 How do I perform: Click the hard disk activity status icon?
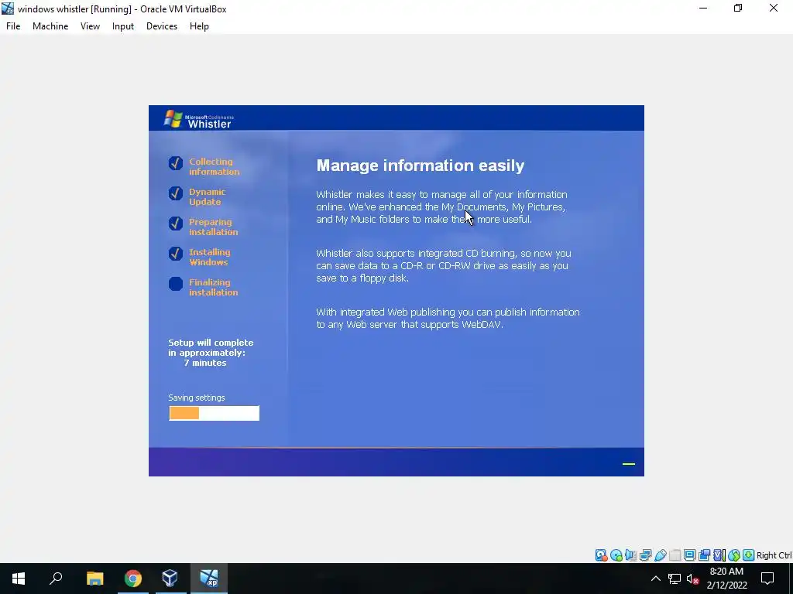coord(601,555)
